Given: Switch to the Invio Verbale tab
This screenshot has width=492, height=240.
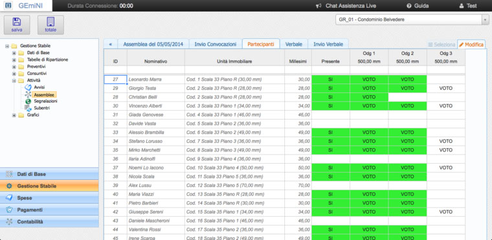Looking at the screenshot, I should click(328, 44).
